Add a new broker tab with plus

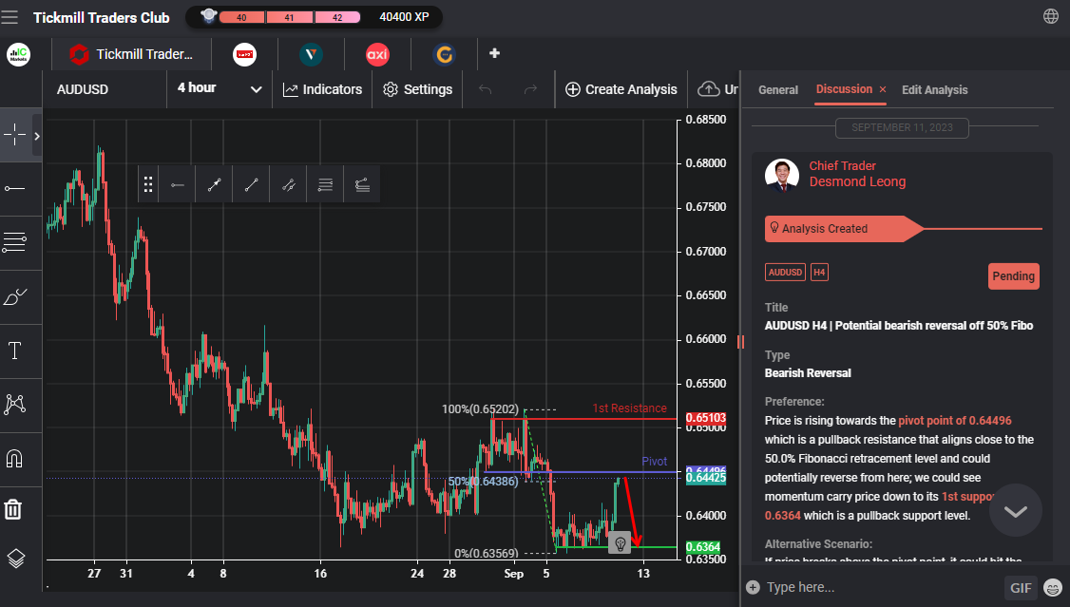coord(495,53)
